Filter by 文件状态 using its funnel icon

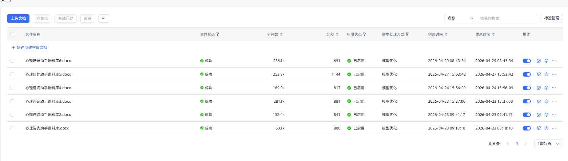tap(218, 34)
